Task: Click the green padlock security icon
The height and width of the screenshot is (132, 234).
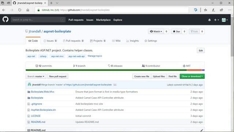Action: tap(38, 10)
